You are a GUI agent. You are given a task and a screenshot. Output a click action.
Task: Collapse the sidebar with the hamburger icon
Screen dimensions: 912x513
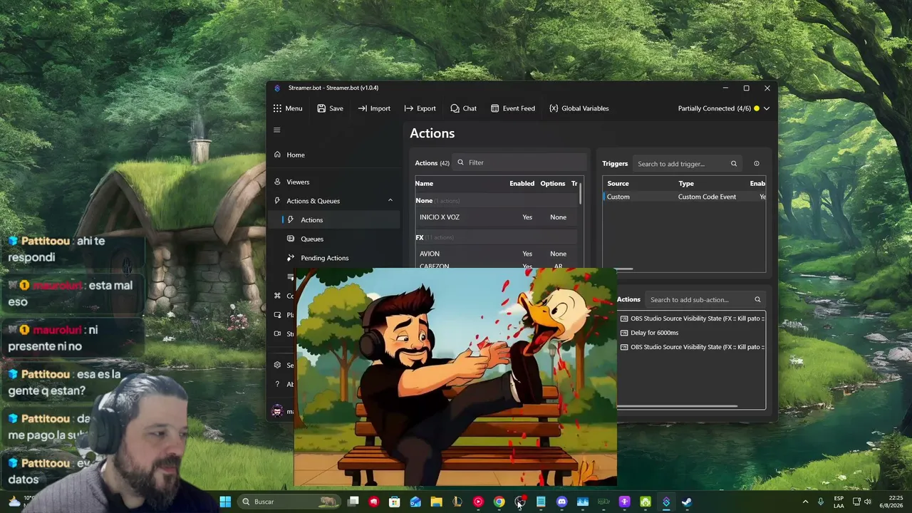pos(277,130)
